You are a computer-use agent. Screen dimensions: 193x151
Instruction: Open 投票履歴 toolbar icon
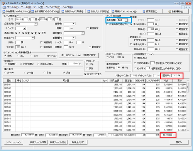point(144,12)
